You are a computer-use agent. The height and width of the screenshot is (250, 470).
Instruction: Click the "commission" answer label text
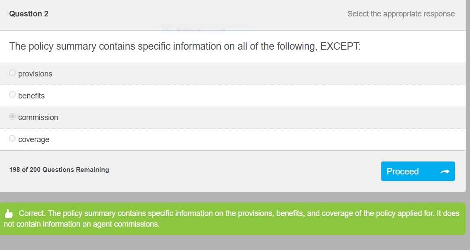(38, 117)
